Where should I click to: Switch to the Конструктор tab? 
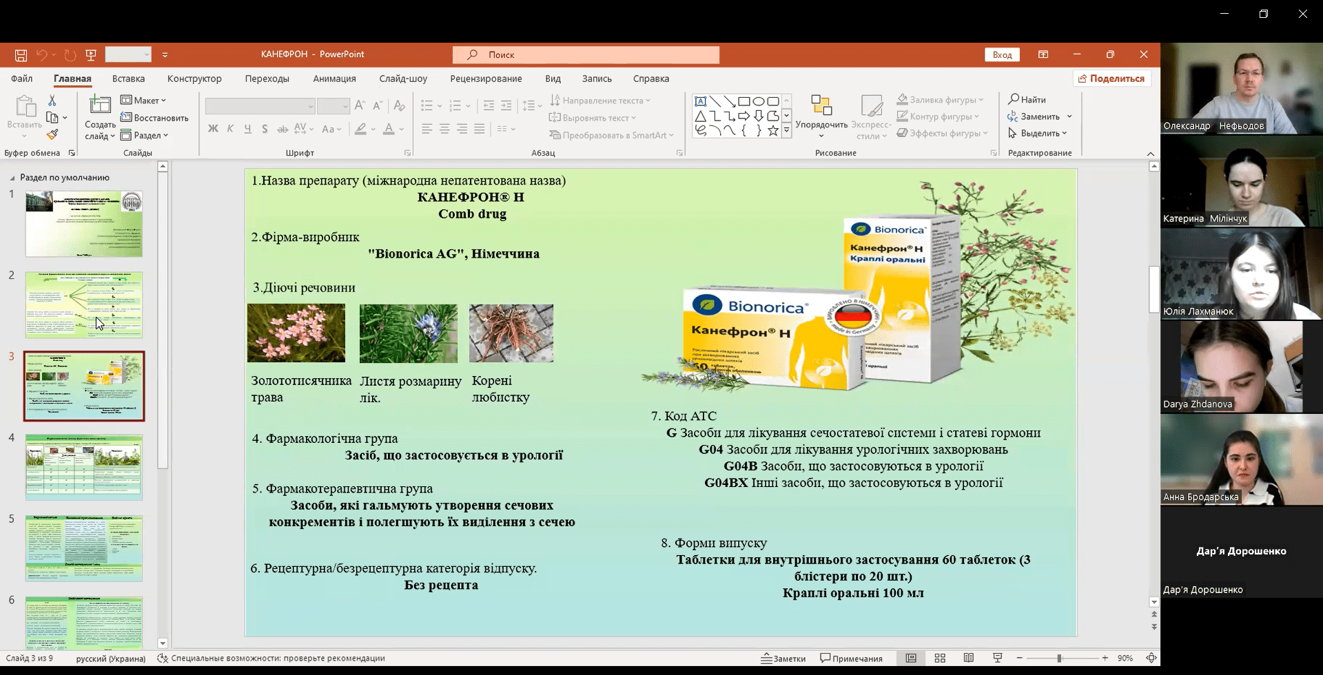[x=194, y=79]
